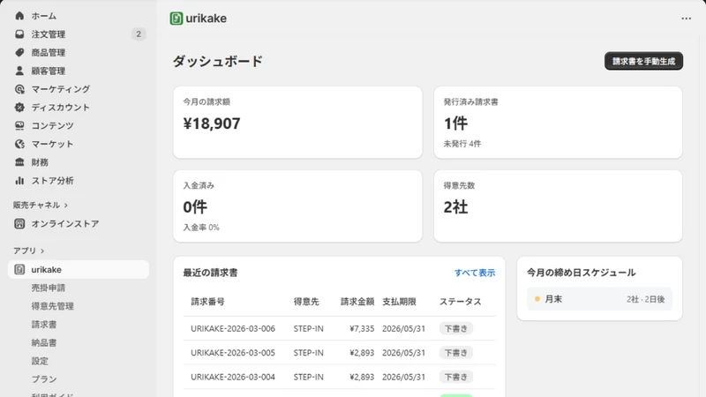Expand the 販売チャネル section chevron
Image resolution: width=706 pixels, height=397 pixels.
coord(66,206)
